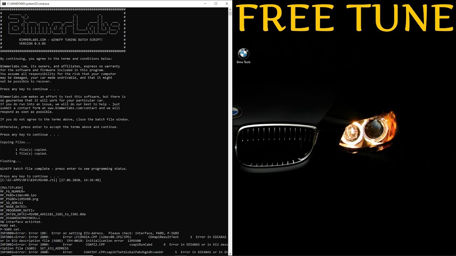Click the "MF_PROGRAMM_DATEI=" line
456x256 pixels.
coord(17,210)
